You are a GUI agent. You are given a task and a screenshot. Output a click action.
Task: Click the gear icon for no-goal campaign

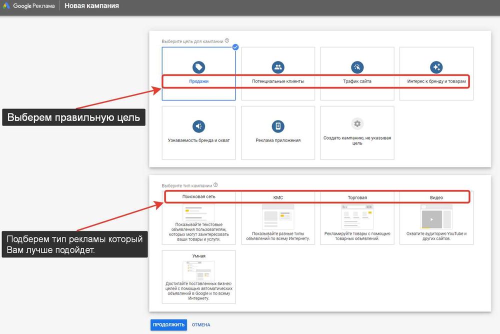click(357, 123)
